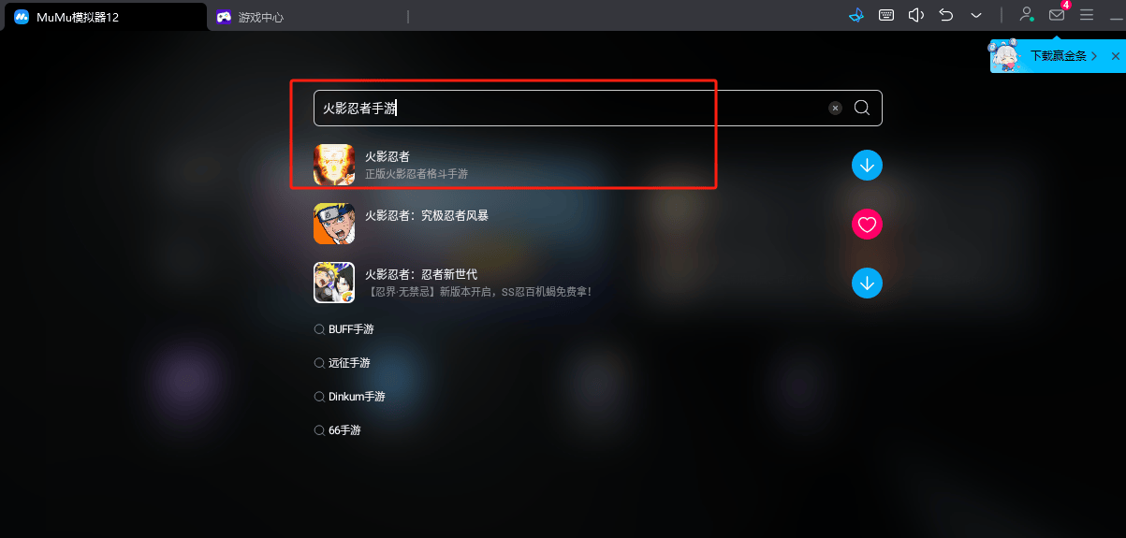
Task: Open the keyboard mapping icon
Action: pos(885,16)
